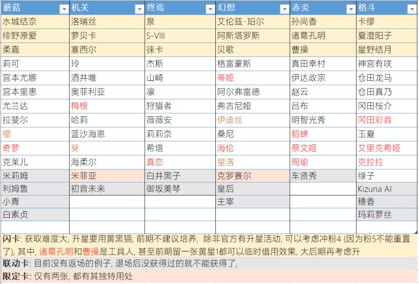Click the cell 孙尚香
419x284 pixels.
323,22
